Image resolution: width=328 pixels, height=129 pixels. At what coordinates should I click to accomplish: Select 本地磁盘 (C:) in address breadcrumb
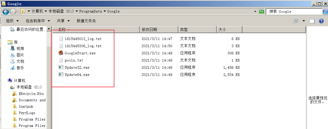61,11
